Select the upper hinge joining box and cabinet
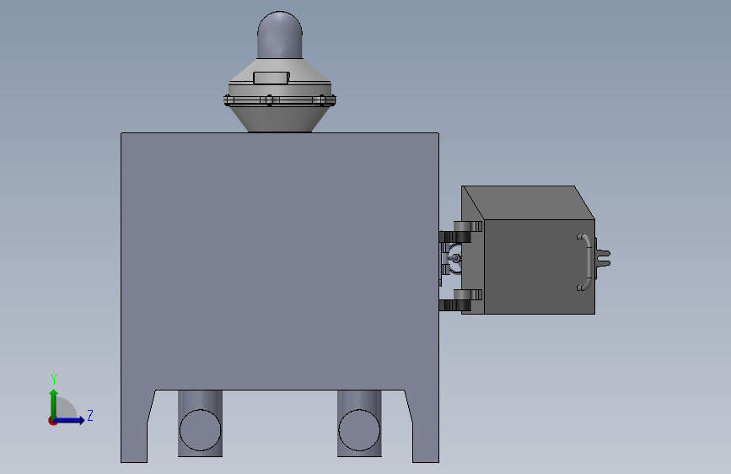 [x=460, y=232]
